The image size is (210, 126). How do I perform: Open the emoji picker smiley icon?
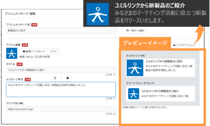[x=68, y=78]
